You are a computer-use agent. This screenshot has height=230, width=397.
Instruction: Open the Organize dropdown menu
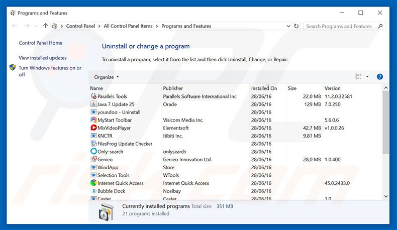(107, 77)
